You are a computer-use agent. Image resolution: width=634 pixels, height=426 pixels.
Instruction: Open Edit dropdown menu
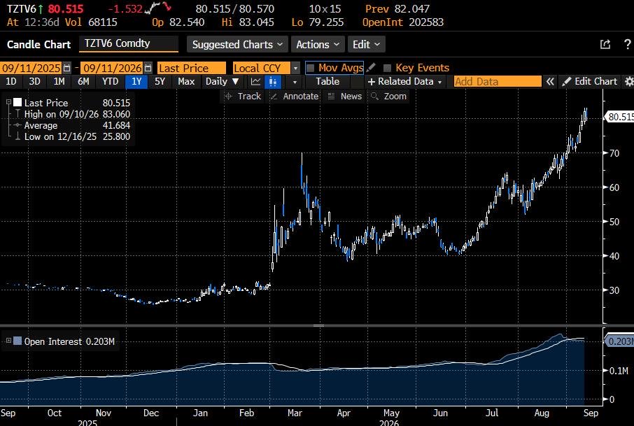[366, 45]
